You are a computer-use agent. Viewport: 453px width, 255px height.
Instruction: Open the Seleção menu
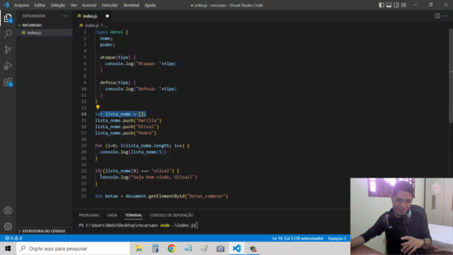pyautogui.click(x=58, y=5)
